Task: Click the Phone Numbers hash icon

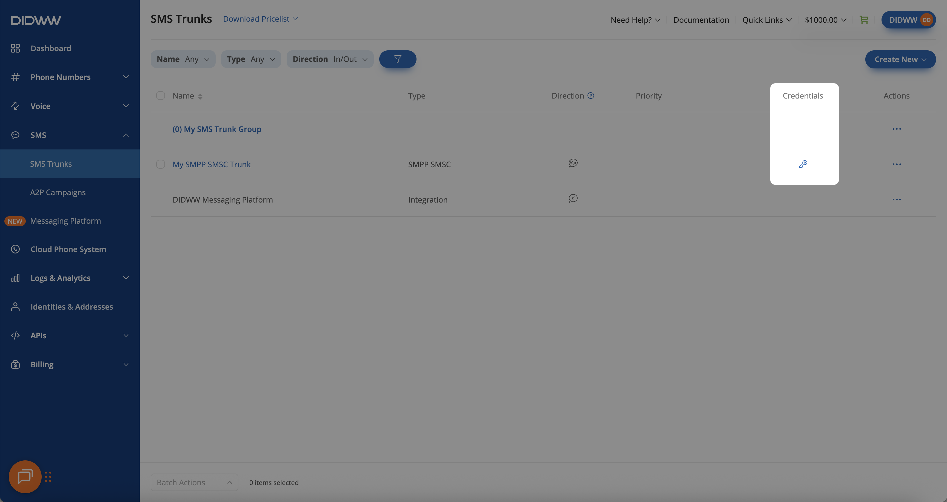Action: pyautogui.click(x=15, y=77)
